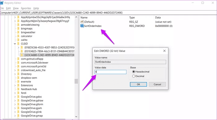This screenshot has height=120, width=217.
Task: Click the feedback-hub folder icon
Action: [18, 89]
